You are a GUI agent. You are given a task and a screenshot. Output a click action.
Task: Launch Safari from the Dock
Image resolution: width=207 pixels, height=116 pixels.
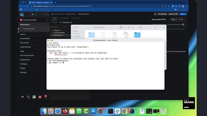click(58, 111)
